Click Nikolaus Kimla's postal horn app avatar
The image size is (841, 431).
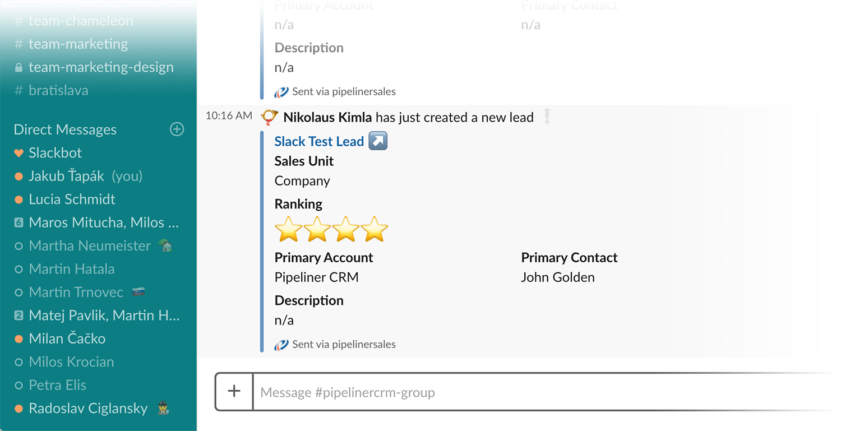pyautogui.click(x=269, y=117)
